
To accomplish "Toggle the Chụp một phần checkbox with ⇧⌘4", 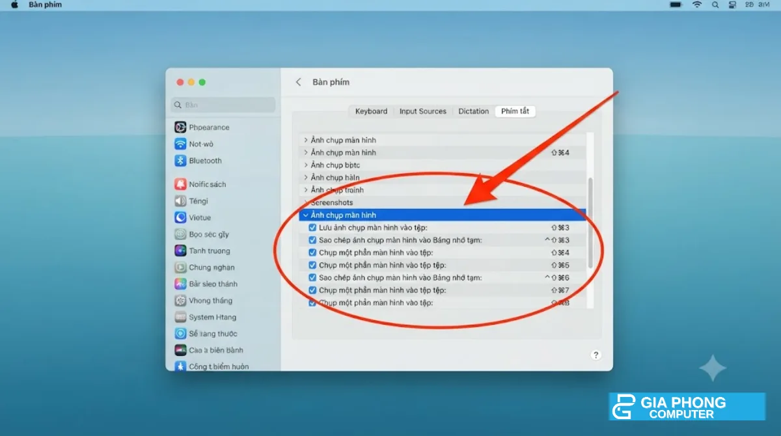I will coord(312,252).
